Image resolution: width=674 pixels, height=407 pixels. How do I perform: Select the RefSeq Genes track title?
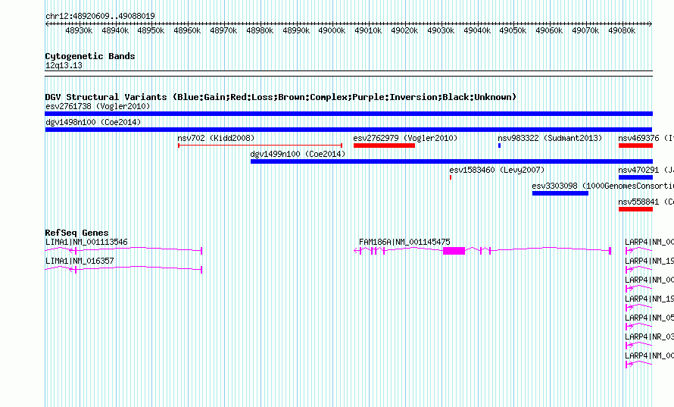click(77, 233)
